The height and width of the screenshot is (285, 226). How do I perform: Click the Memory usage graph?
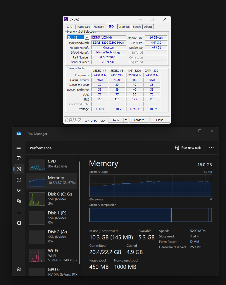150,186
